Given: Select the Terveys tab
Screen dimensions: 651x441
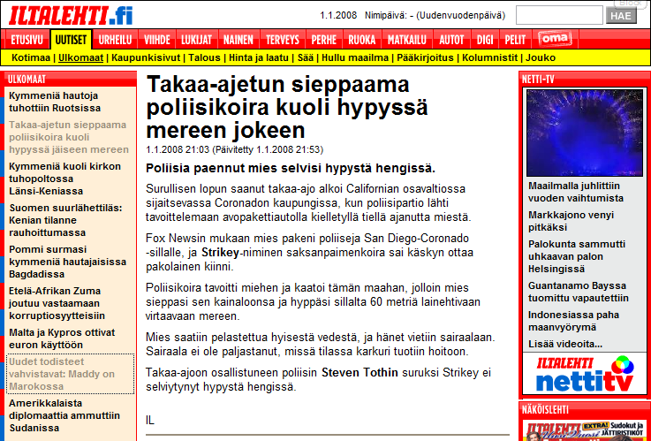Looking at the screenshot, I should point(283,40).
